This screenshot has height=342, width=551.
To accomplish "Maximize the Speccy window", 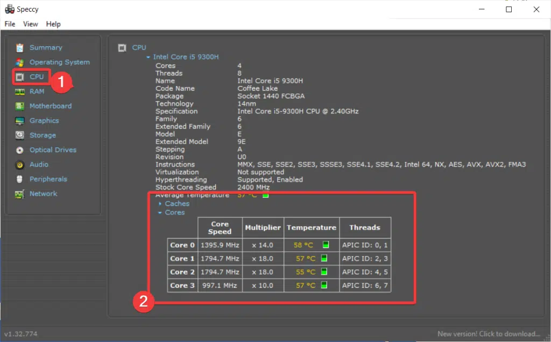I will click(x=509, y=10).
